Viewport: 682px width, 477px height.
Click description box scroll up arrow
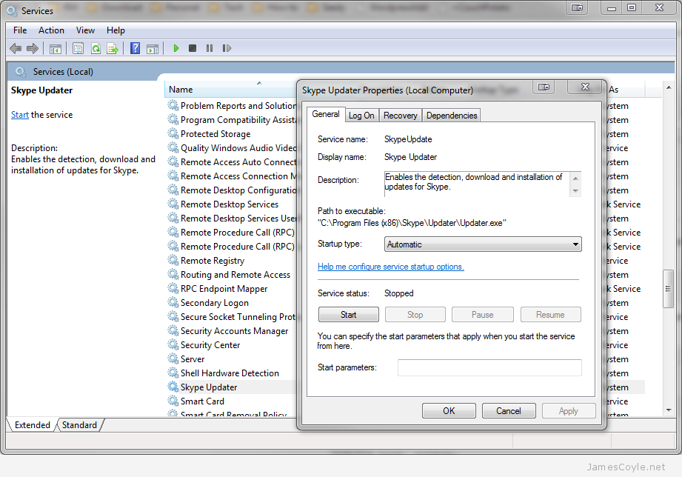[x=575, y=179]
